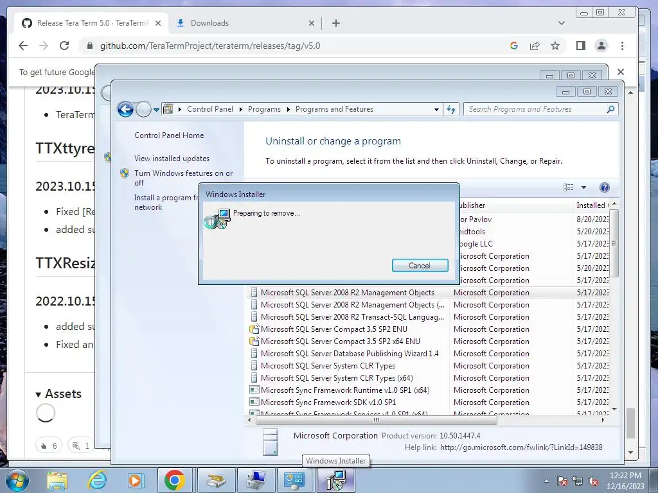Close the Downloads tab
Screen dimensions: 658x493
pyautogui.click(x=312, y=23)
